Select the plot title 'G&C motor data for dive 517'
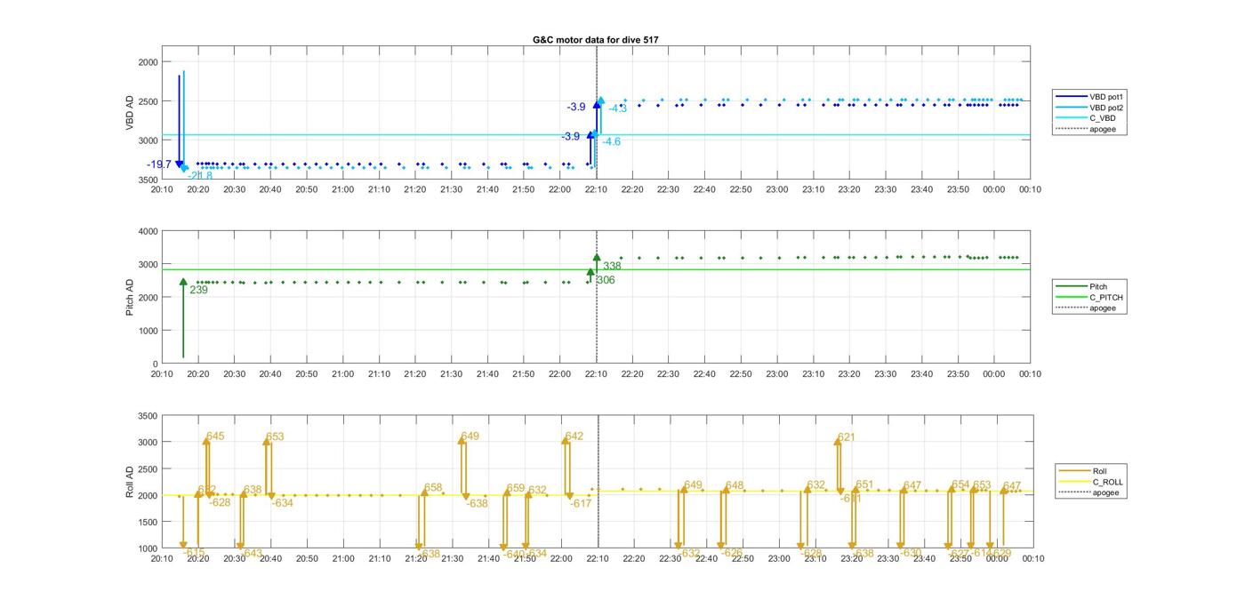 (x=596, y=39)
